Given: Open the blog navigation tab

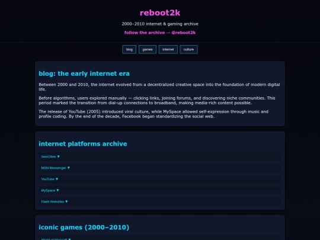Looking at the screenshot, I should (129, 49).
